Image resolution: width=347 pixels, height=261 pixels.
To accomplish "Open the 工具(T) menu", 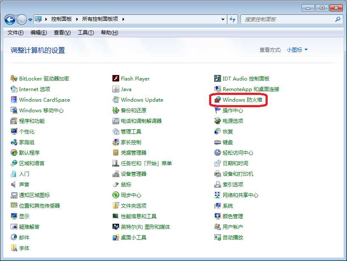I will (86, 33).
